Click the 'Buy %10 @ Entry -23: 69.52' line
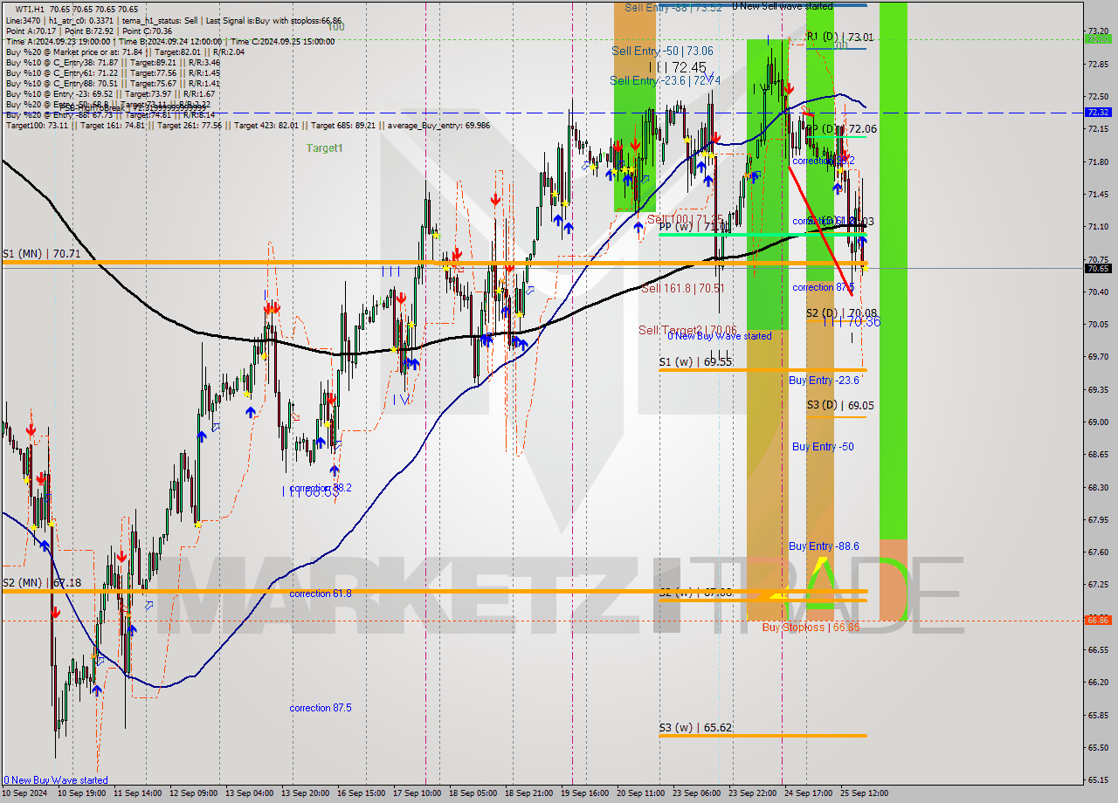This screenshot has height=803, width=1118. pos(110,93)
